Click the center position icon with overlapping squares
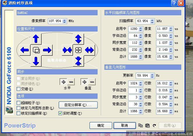193x136 pixels. tap(36, 50)
